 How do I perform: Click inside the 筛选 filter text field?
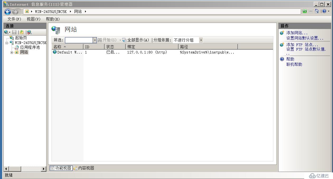[79, 40]
